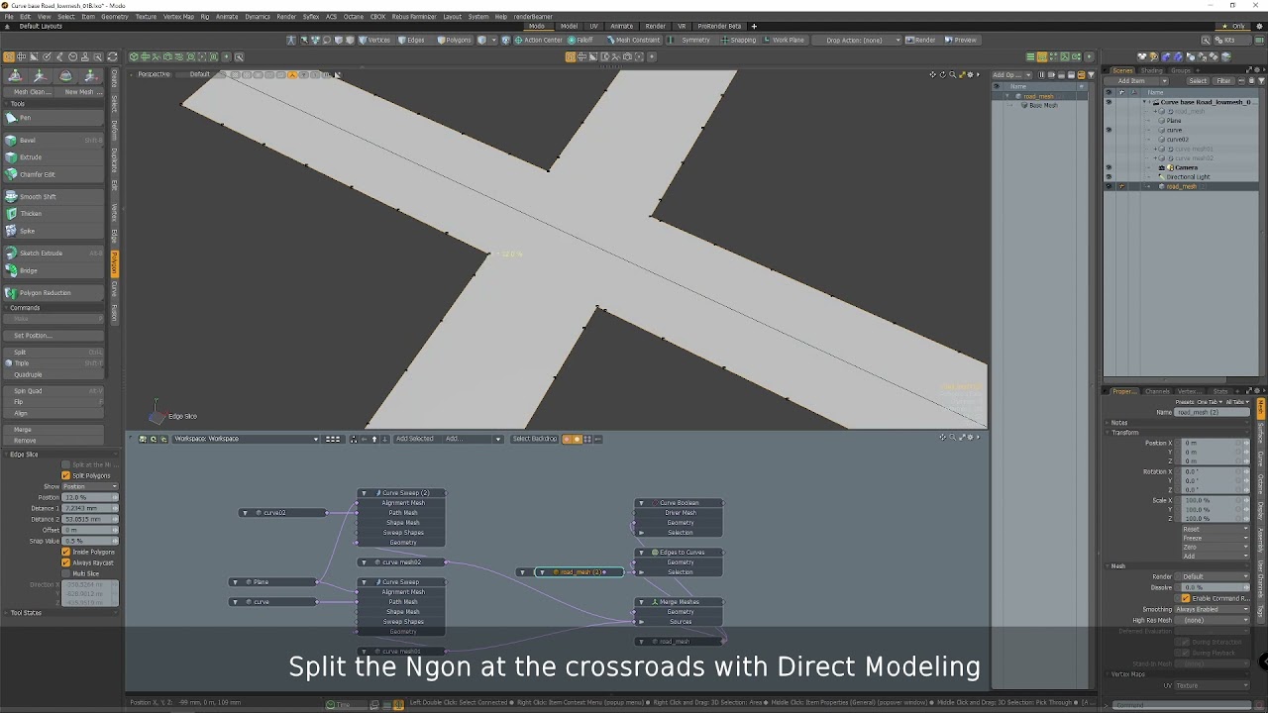Switch to Polygons selection mode
The height and width of the screenshot is (713, 1268).
click(x=455, y=40)
